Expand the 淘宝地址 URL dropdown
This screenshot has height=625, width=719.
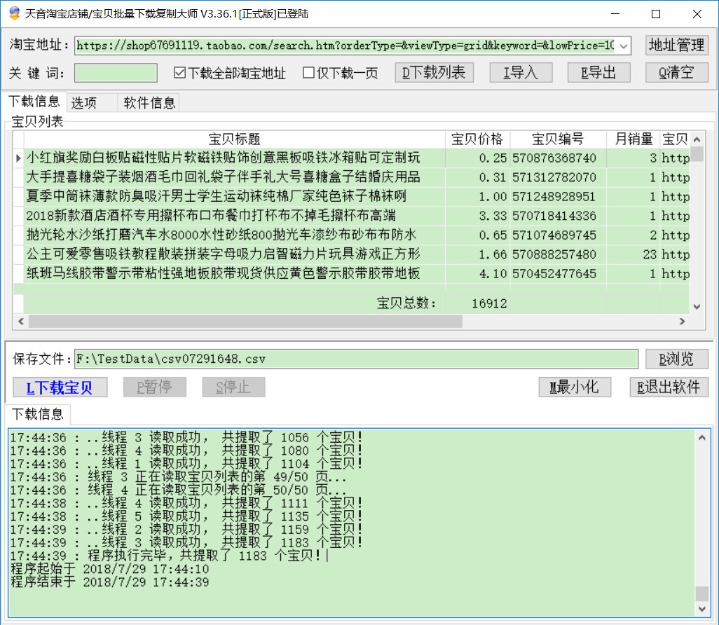tap(624, 46)
